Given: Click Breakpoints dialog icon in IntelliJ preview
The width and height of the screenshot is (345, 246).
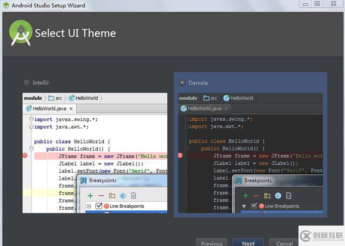Looking at the screenshot, I should coord(83,181).
